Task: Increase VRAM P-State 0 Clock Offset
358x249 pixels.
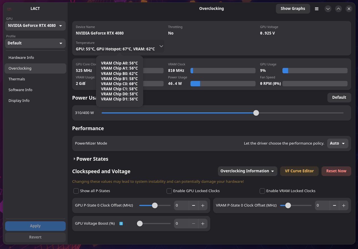Action: [x=344, y=205]
